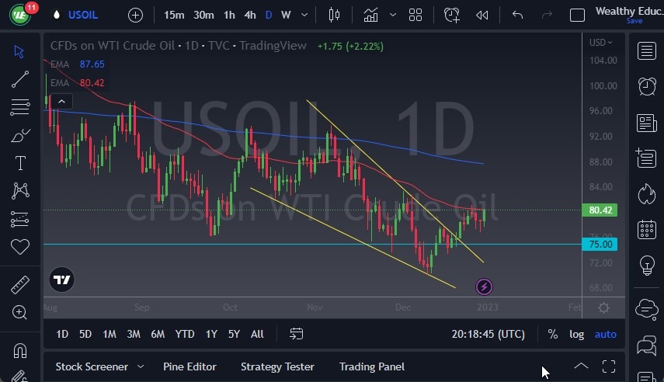Open the candlestick chart style icon
664x382 pixels.
point(335,15)
